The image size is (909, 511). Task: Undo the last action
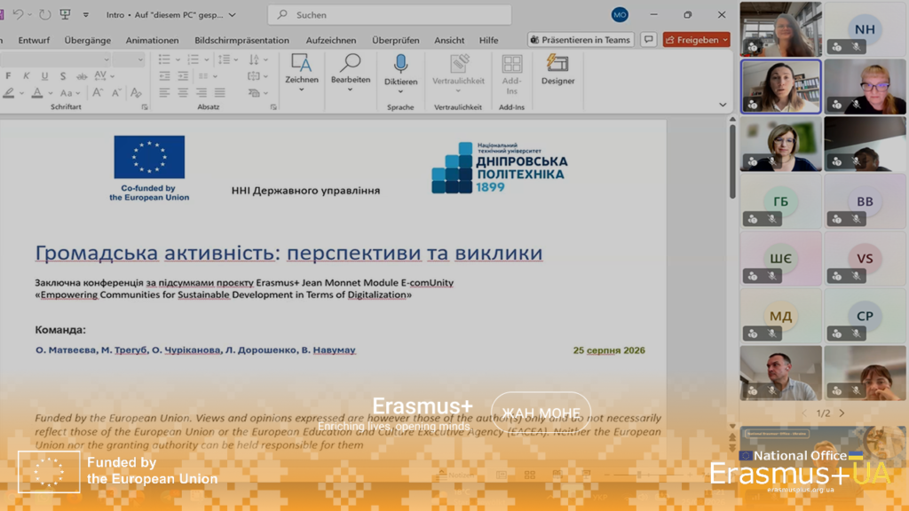pos(18,14)
